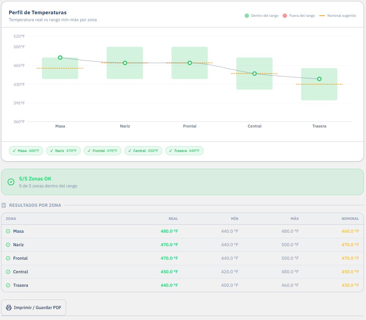Click the check icon in the Central row
This screenshot has width=366, height=320.
click(x=8, y=272)
